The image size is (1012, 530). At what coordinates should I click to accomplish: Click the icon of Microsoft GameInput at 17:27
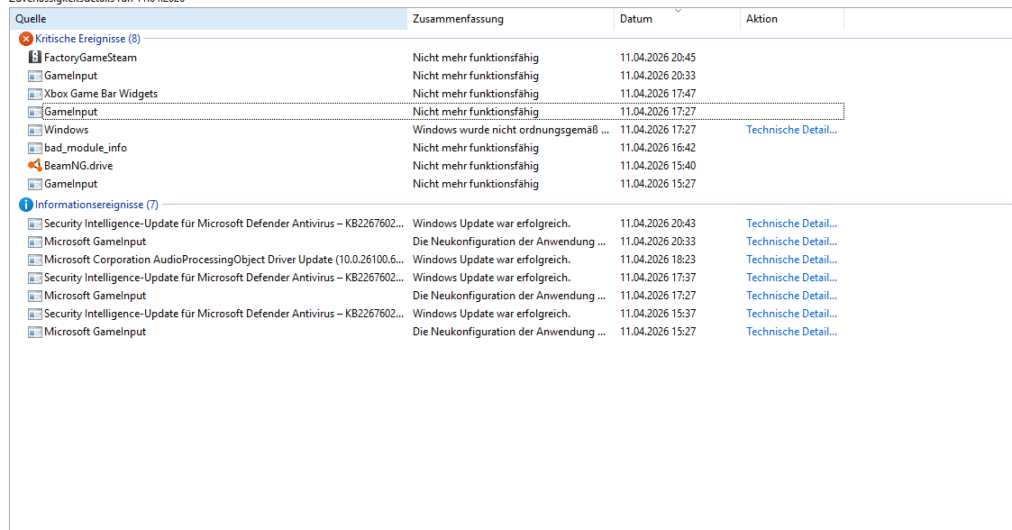pos(35,296)
